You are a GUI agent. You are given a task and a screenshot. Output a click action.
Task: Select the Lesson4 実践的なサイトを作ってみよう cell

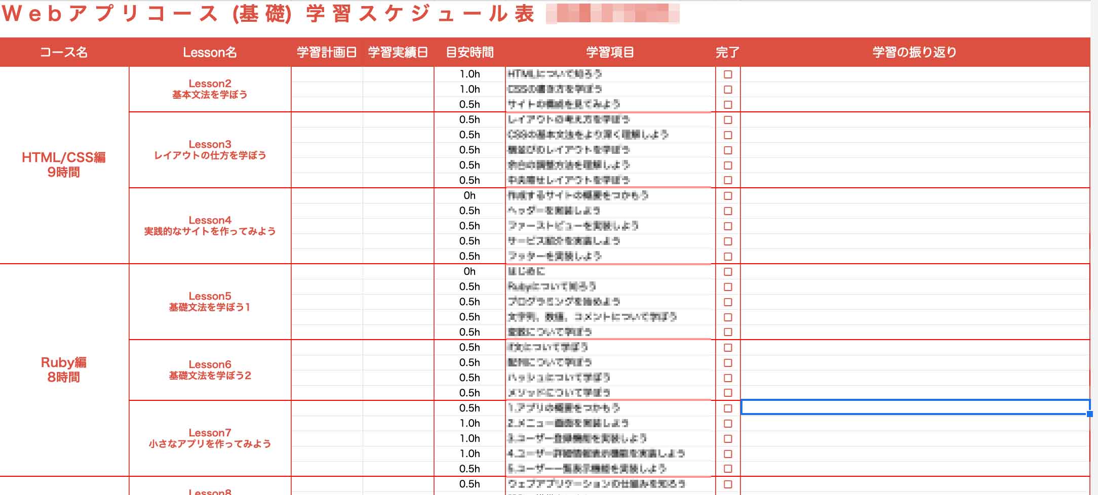pyautogui.click(x=210, y=226)
